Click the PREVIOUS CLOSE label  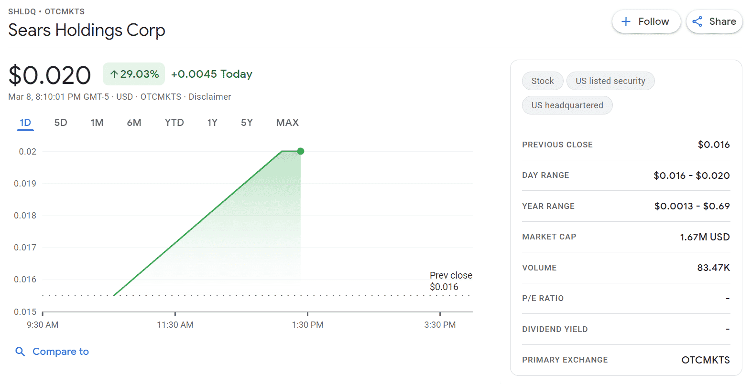[557, 145]
